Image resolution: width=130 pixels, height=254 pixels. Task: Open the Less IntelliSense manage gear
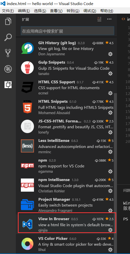coord(110,152)
